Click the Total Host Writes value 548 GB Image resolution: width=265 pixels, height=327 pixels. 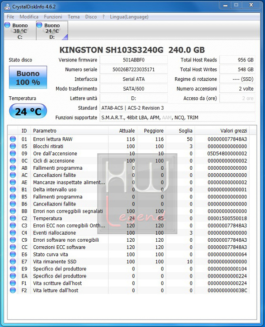[238, 69]
